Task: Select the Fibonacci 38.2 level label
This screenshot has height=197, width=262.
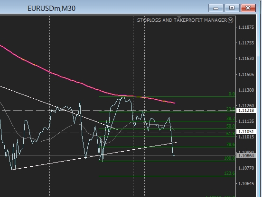Action: click(x=231, y=119)
